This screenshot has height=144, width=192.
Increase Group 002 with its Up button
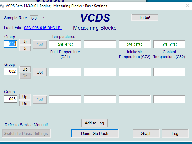click(x=25, y=69)
